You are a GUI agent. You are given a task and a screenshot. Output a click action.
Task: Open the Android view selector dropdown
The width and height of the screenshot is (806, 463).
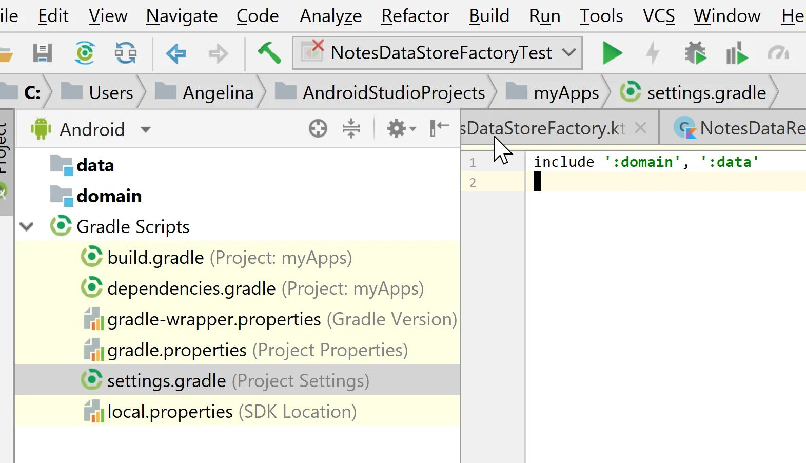pos(146,129)
